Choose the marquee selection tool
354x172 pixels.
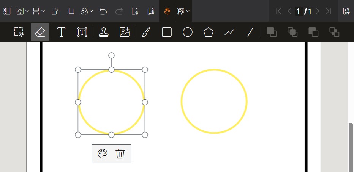[19, 32]
